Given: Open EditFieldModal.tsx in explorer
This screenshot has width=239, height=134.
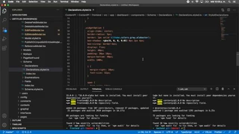Looking at the screenshot, I should click(34, 31).
